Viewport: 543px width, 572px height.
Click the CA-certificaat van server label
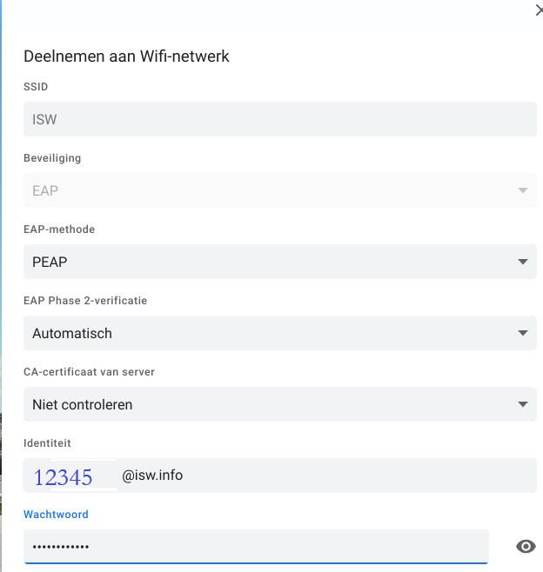[89, 372]
